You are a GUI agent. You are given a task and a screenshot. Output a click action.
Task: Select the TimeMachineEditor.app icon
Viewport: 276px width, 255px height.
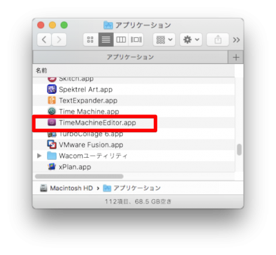tap(52, 123)
